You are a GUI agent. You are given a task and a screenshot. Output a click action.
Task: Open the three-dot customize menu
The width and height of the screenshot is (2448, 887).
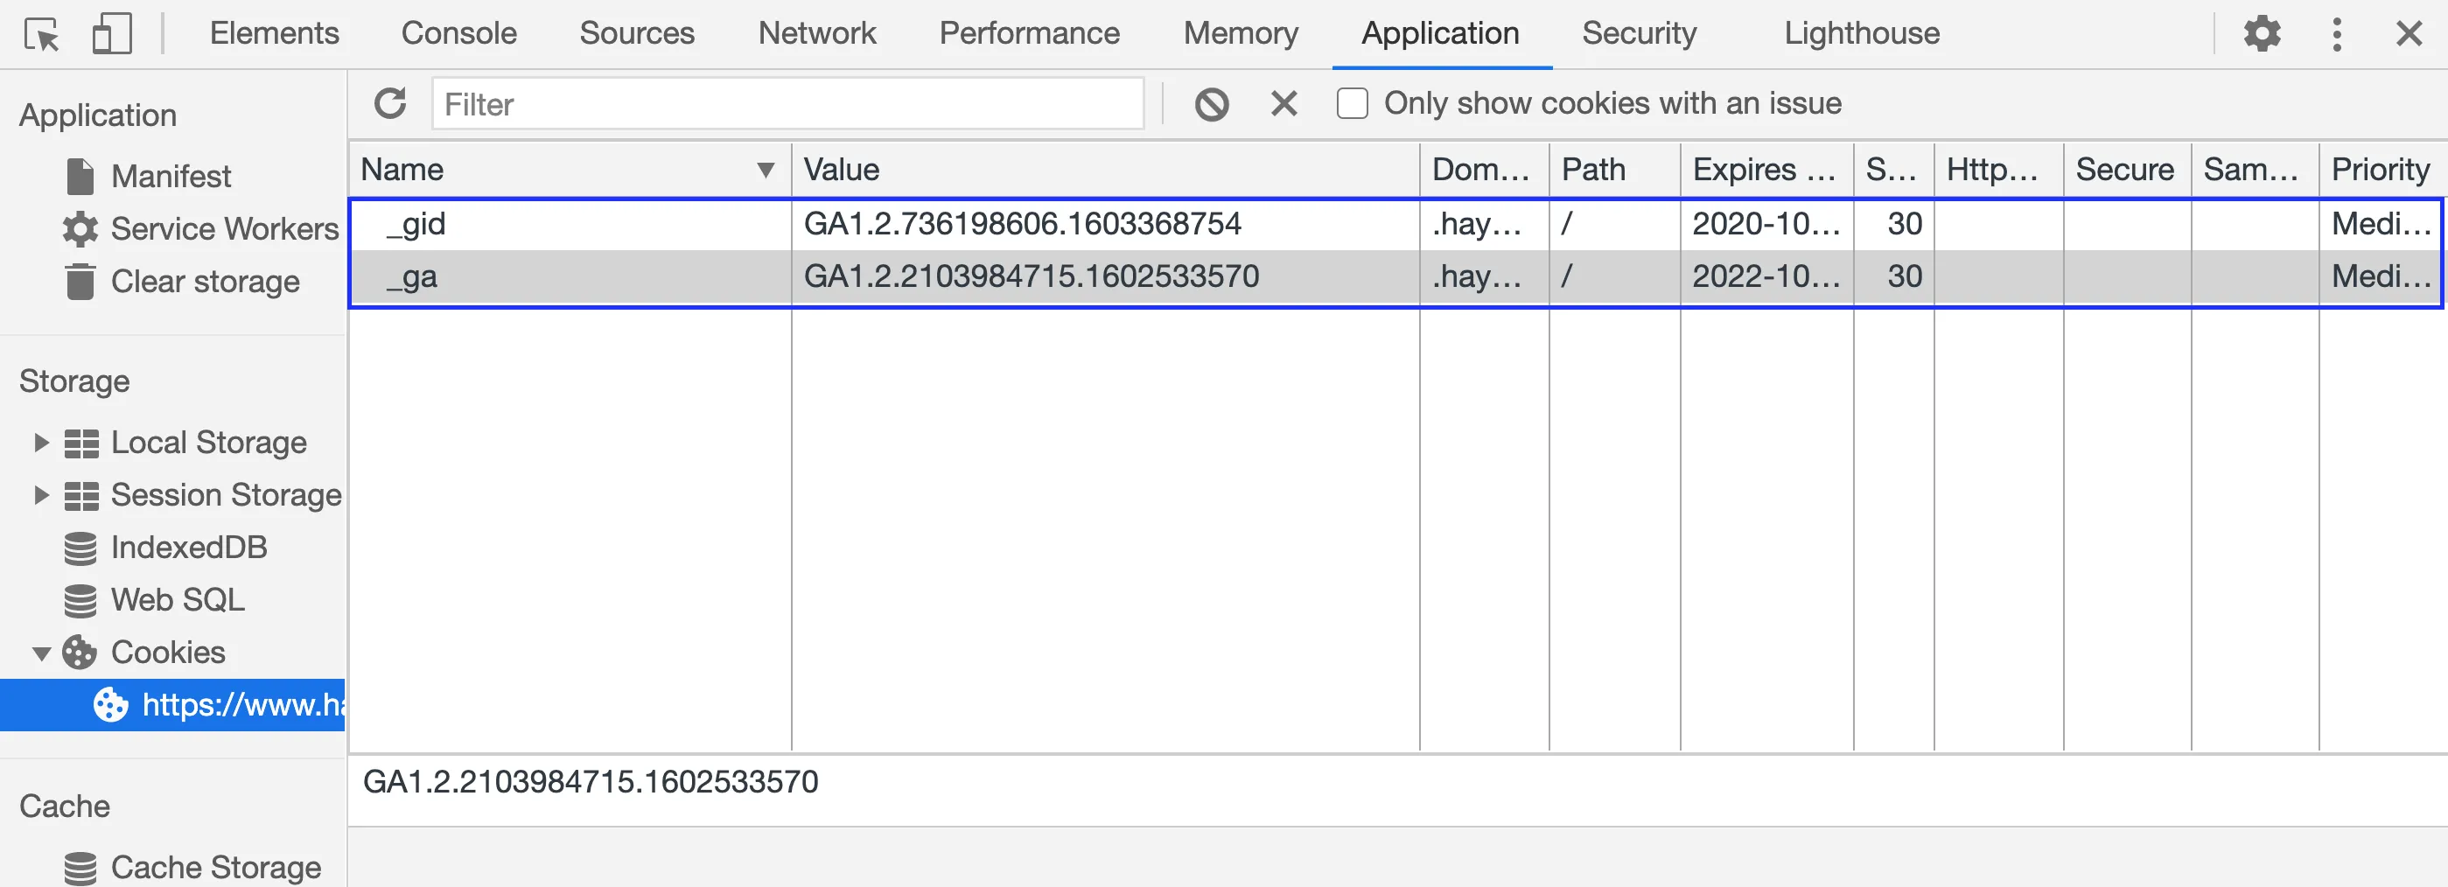tap(2337, 33)
